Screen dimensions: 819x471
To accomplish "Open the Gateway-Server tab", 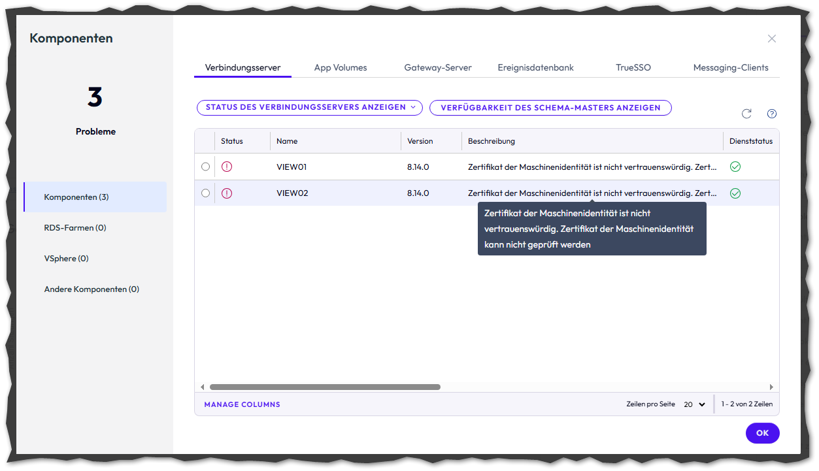I will [x=438, y=67].
